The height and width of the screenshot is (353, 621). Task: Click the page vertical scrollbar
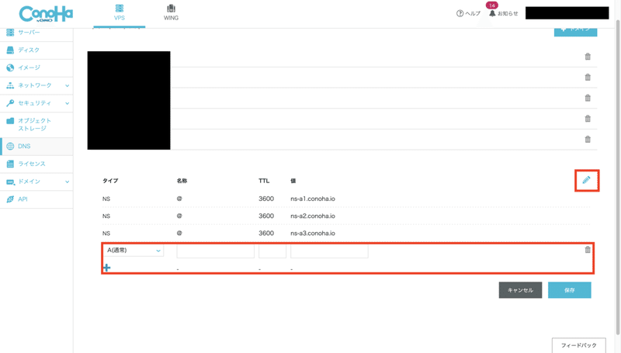[618, 177]
